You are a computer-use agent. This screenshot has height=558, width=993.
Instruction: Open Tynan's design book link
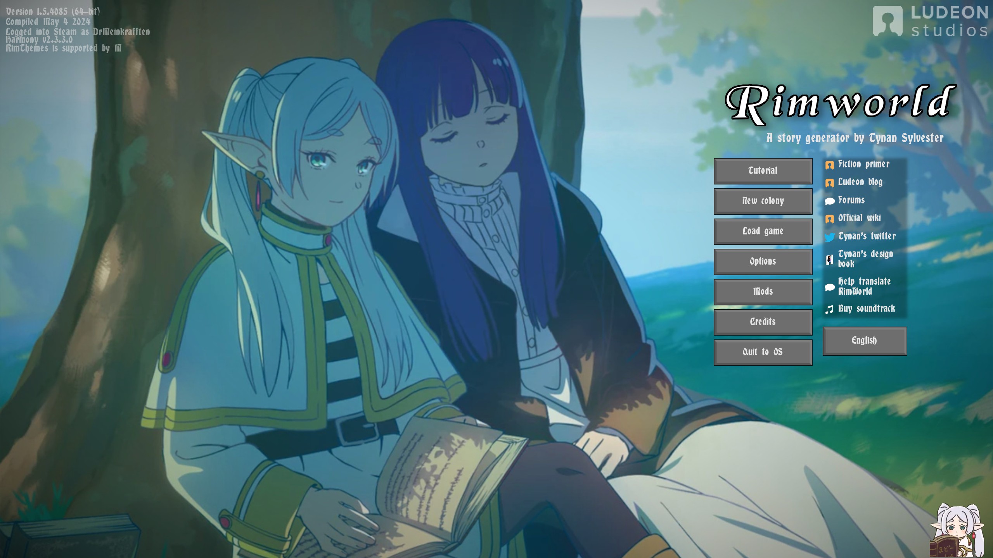pyautogui.click(x=865, y=259)
